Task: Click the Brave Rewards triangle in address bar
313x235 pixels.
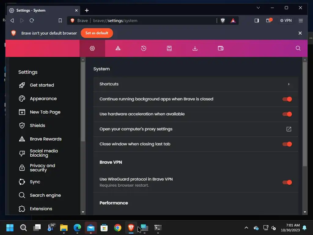Action: 233,21
